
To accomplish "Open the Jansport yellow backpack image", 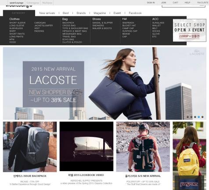I will pos(189,156).
